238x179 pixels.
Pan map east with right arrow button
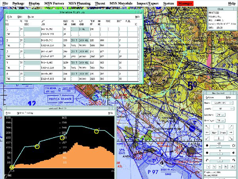(230, 132)
